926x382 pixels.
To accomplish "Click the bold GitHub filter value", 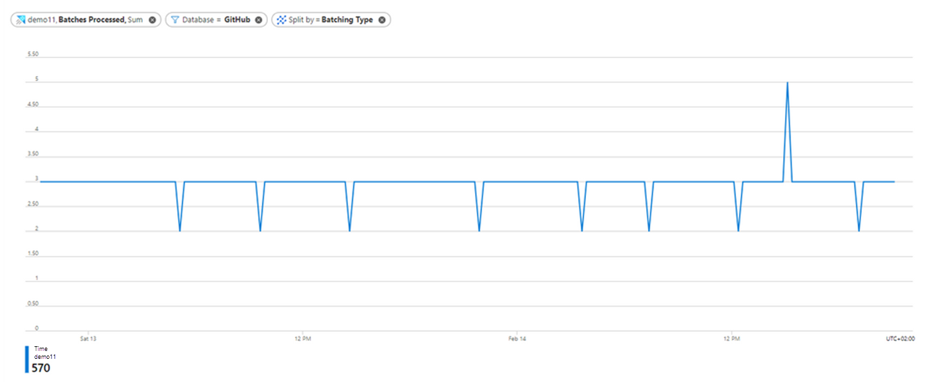I will [x=237, y=19].
